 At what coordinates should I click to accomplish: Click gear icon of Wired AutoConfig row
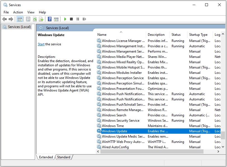point(99,147)
